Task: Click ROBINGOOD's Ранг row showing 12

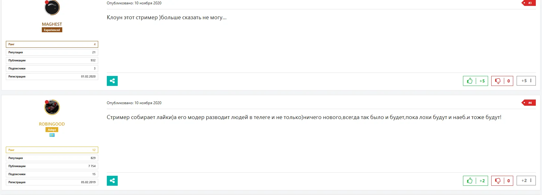Action: tap(52, 150)
